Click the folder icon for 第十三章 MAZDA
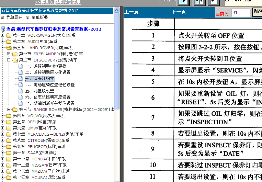Viewport: 262px width, 182px height. pyautogui.click(x=9, y=171)
